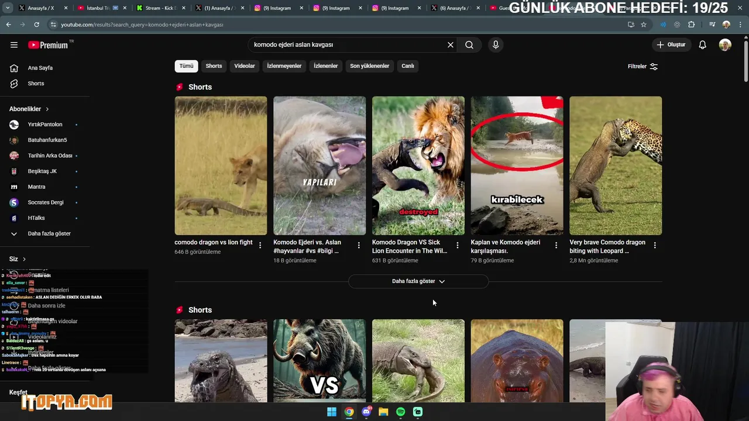
Task: Open Beşiktaş JK channel
Action: 43,171
